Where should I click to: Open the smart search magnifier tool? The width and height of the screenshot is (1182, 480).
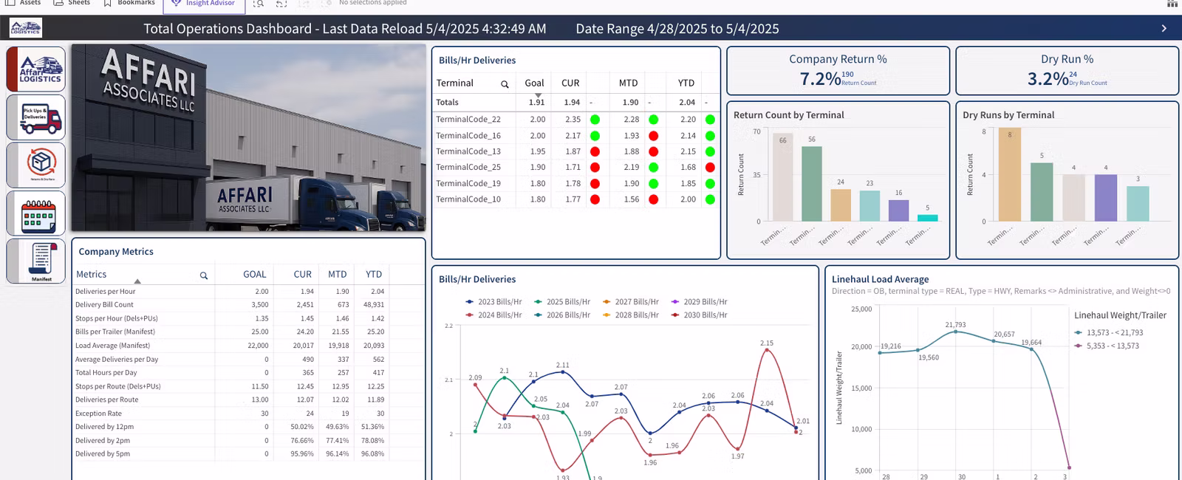pyautogui.click(x=259, y=4)
